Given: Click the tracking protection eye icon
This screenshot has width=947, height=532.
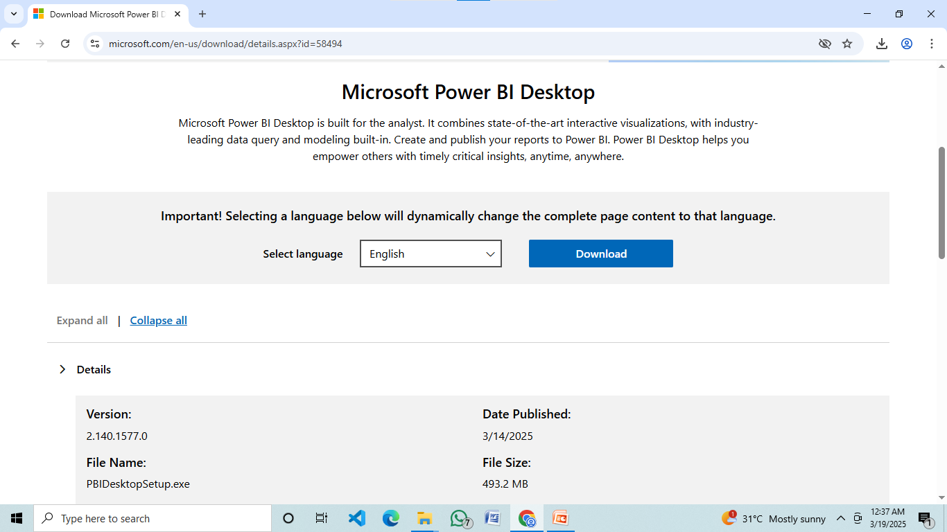Looking at the screenshot, I should [x=824, y=44].
